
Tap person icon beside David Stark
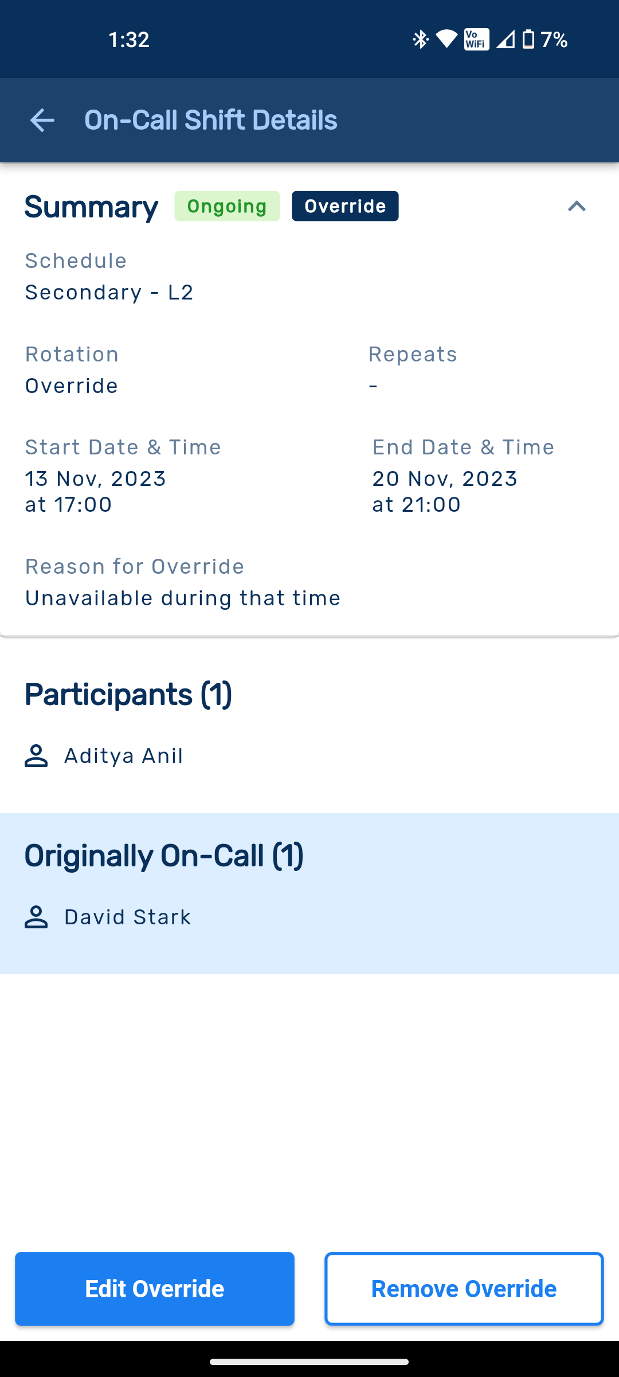coord(36,917)
